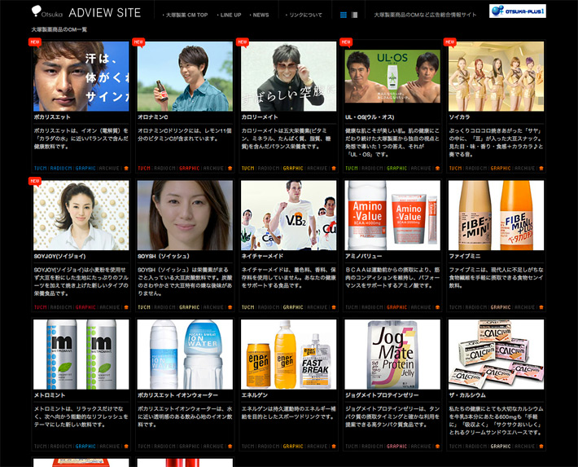578x467 pixels.
Task: Open GRAPHIC for メトロミント
Action: pos(85,447)
